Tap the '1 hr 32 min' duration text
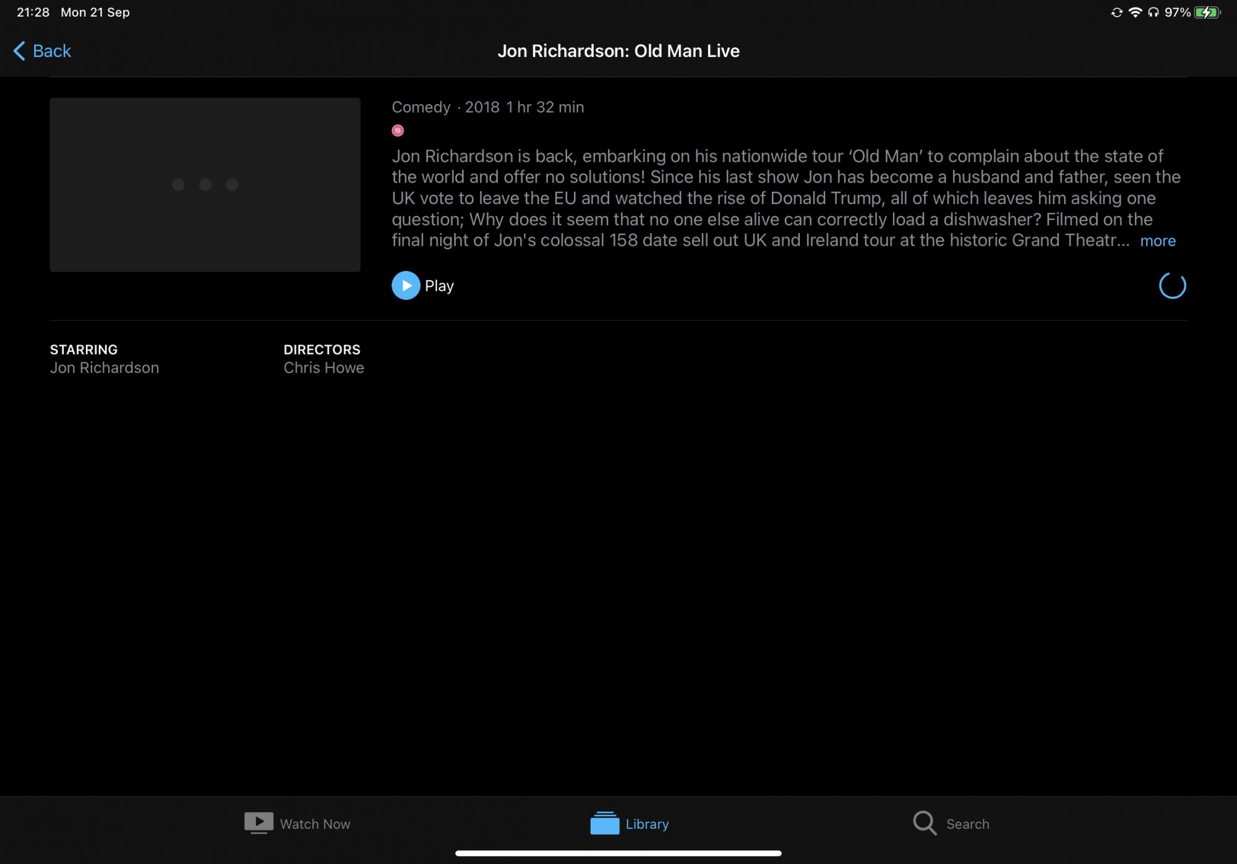 tap(545, 107)
